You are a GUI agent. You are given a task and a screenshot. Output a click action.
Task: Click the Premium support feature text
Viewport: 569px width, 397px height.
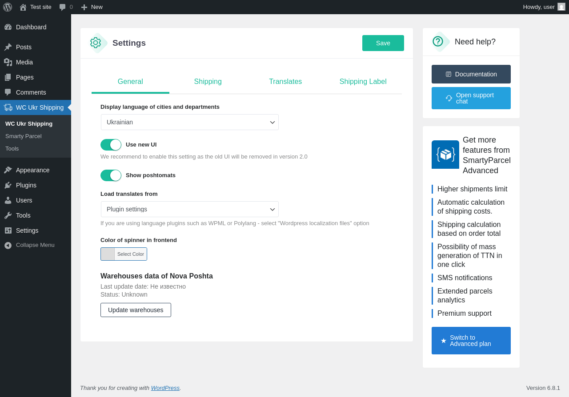[x=465, y=314]
